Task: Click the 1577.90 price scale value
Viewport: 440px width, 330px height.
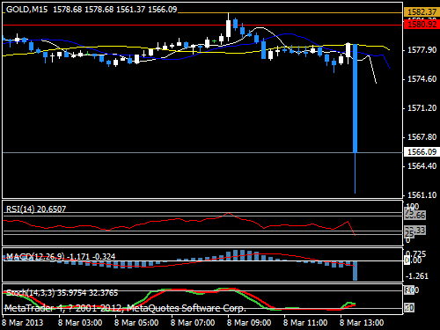Action: [422, 50]
